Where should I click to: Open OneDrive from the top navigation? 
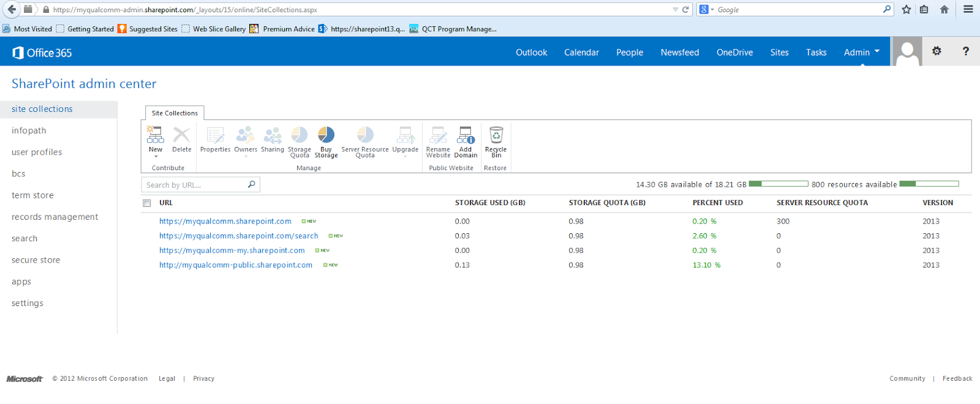pos(734,53)
